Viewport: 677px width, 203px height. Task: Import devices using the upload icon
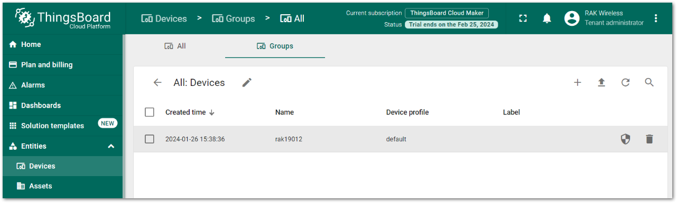coord(601,83)
